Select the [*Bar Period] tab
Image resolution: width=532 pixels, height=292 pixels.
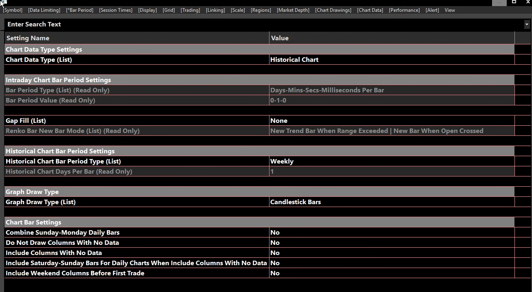click(x=79, y=10)
